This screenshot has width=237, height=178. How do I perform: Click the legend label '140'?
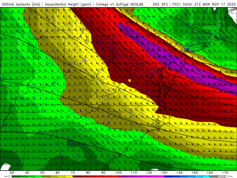[180, 173]
